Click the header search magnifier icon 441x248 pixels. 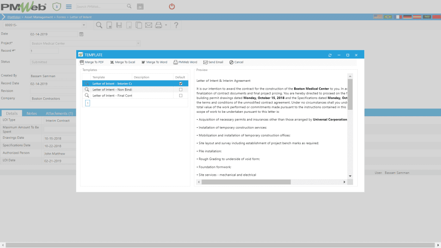[x=129, y=6]
